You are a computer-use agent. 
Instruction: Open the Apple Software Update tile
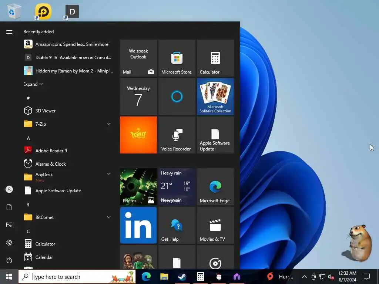215,135
